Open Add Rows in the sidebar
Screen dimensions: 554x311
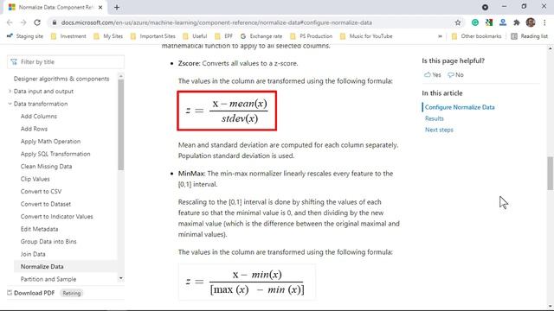34,129
